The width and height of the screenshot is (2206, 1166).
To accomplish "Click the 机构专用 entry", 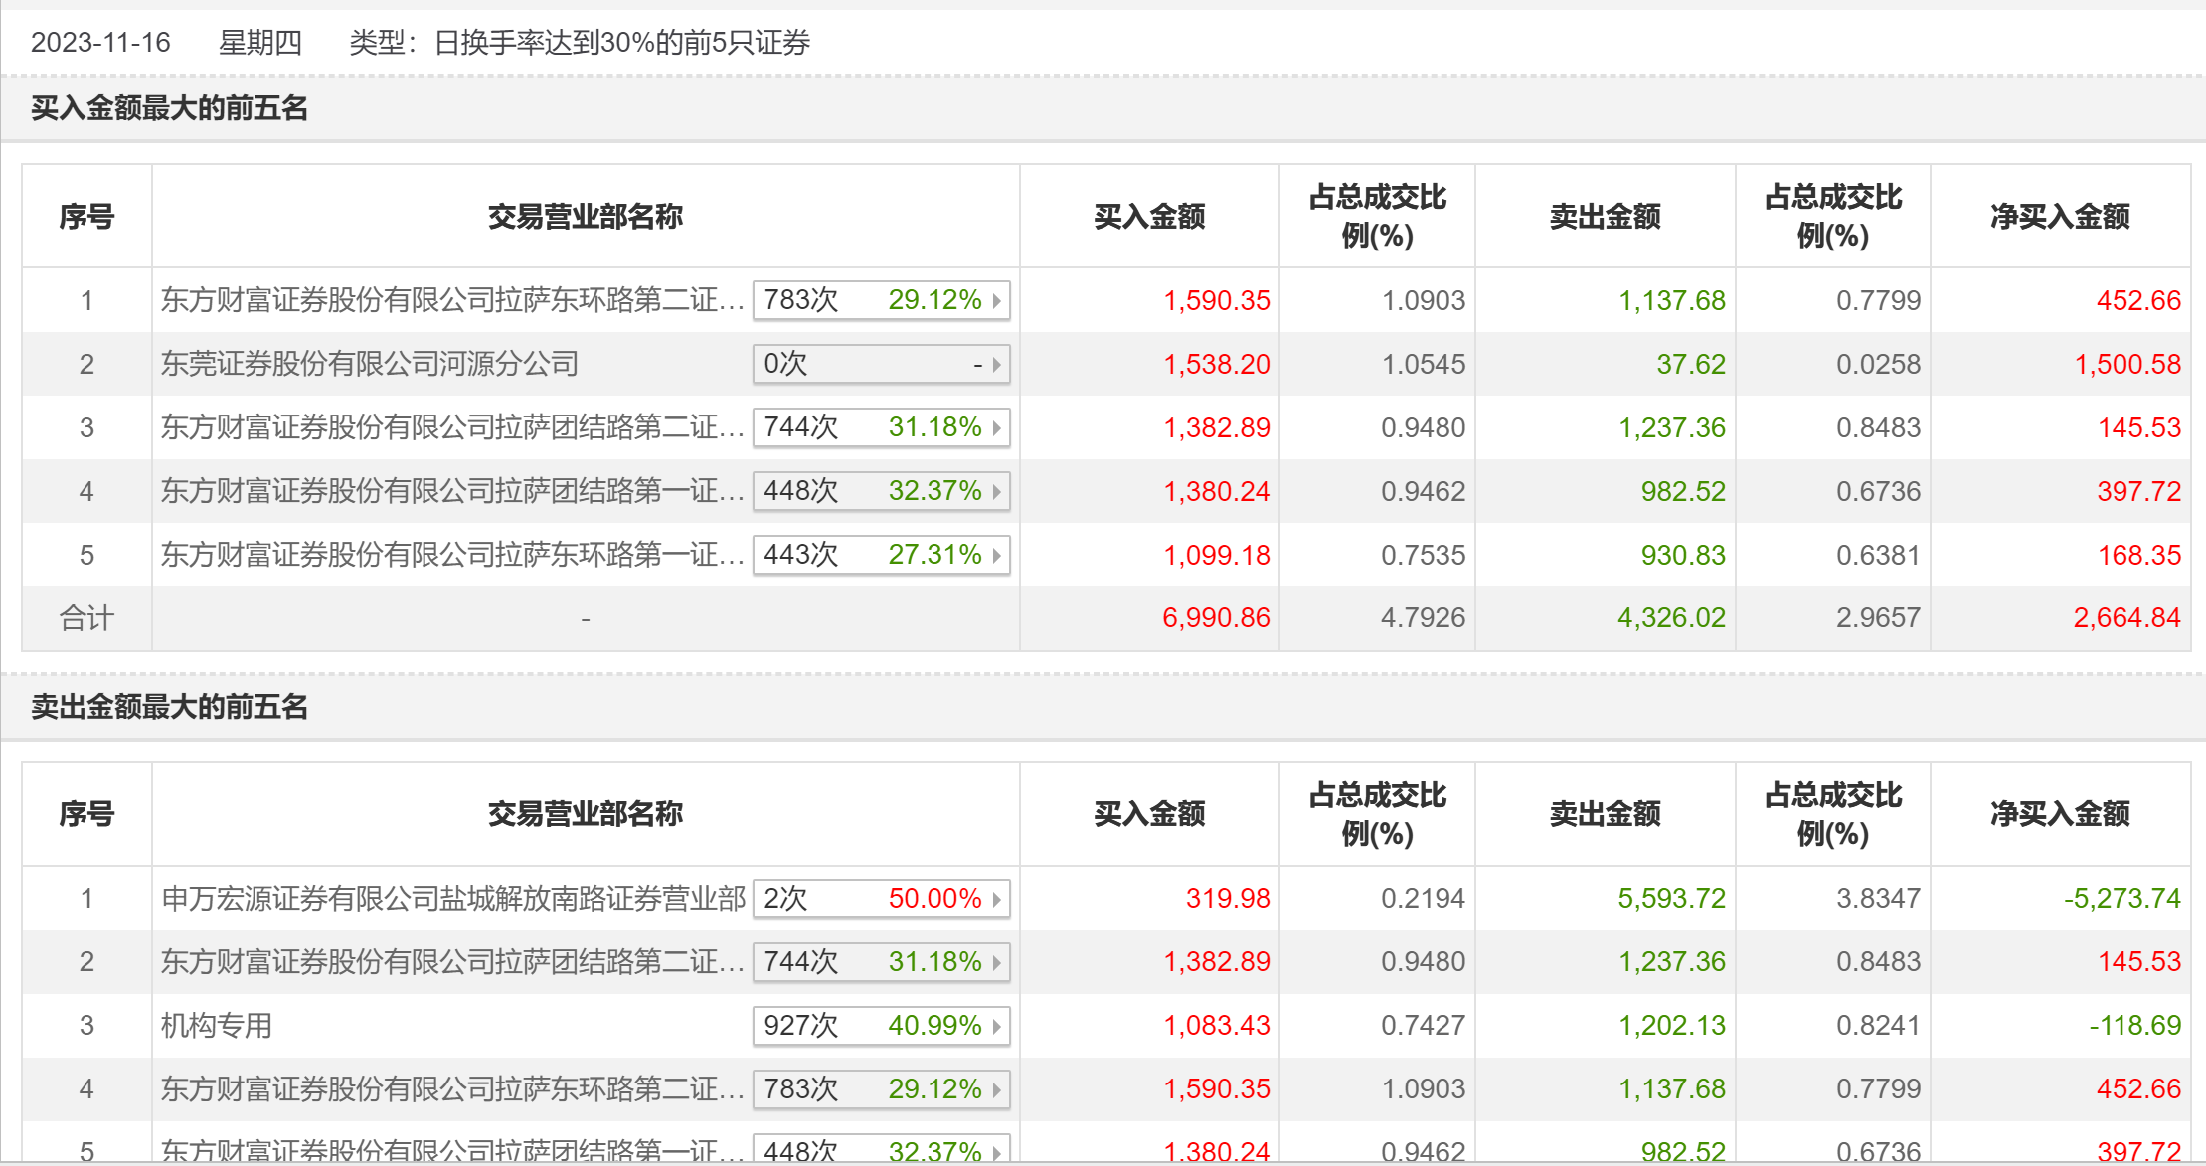I will coord(217,1026).
